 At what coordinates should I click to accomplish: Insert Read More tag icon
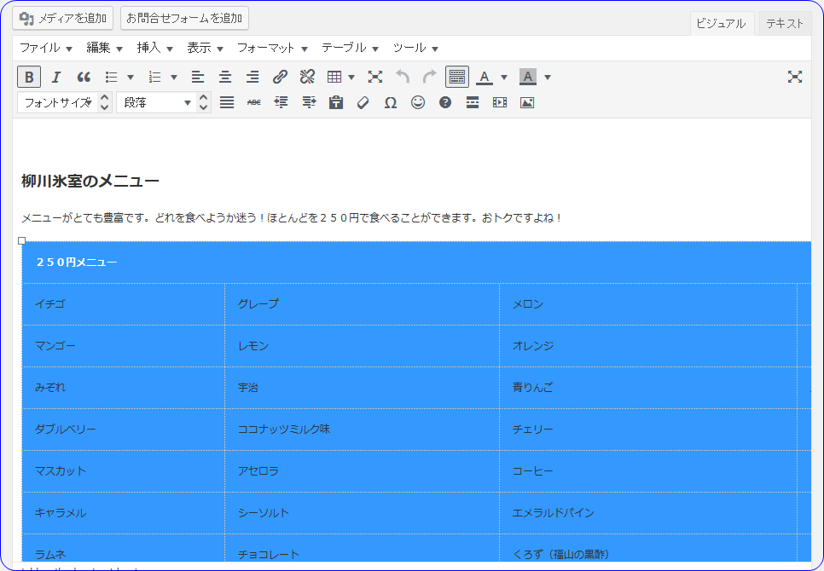coord(473,102)
